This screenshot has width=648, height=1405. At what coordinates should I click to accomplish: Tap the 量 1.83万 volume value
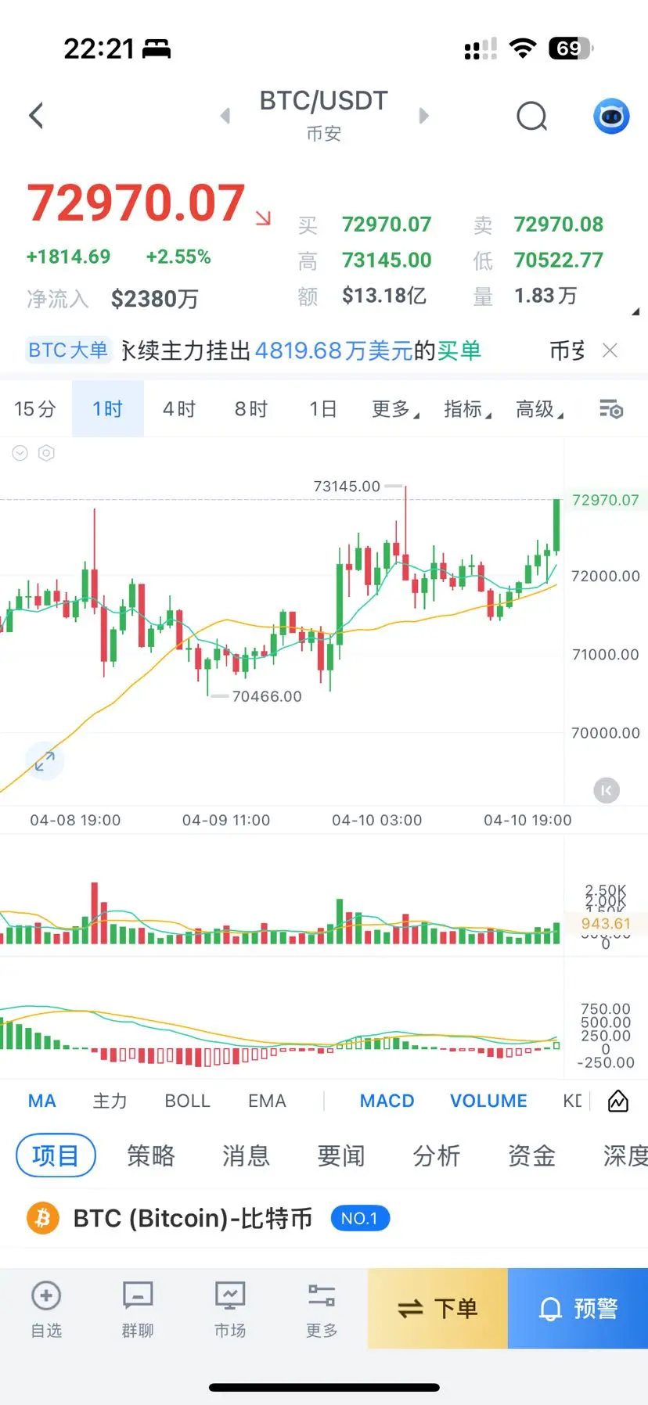(x=545, y=296)
